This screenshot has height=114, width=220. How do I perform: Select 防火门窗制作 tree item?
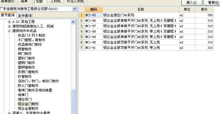click(x=28, y=86)
